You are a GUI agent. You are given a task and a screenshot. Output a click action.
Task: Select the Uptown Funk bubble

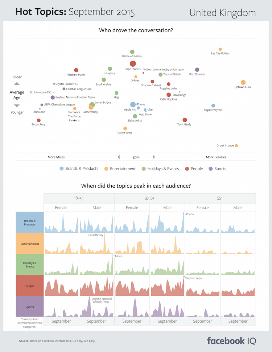(243, 82)
